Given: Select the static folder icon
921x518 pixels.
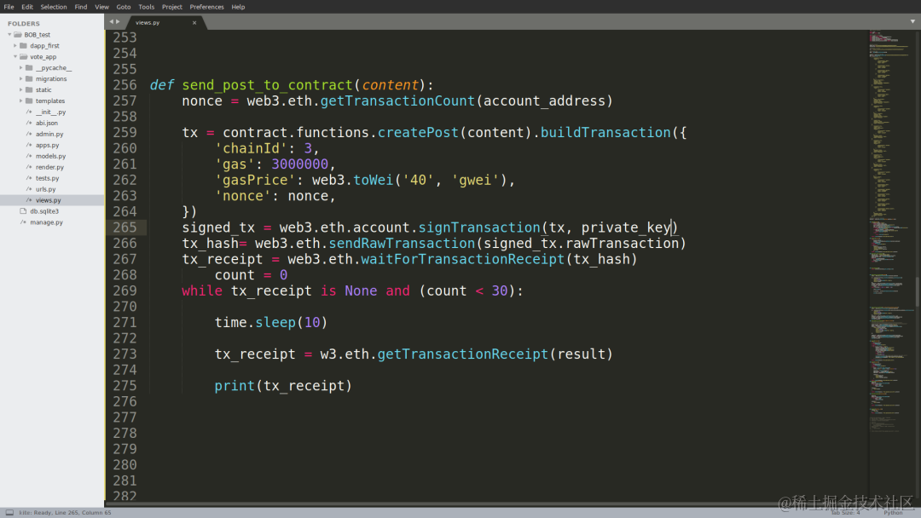Looking at the screenshot, I should click(x=29, y=89).
